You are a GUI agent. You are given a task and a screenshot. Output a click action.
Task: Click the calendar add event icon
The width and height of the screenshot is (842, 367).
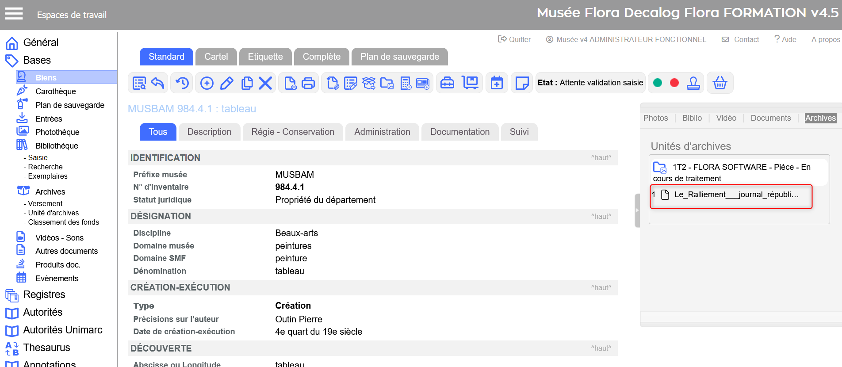click(497, 83)
